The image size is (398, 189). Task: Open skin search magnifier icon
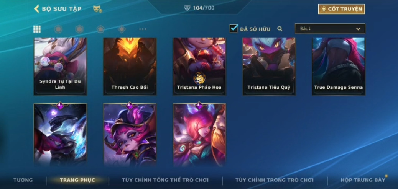280,29
